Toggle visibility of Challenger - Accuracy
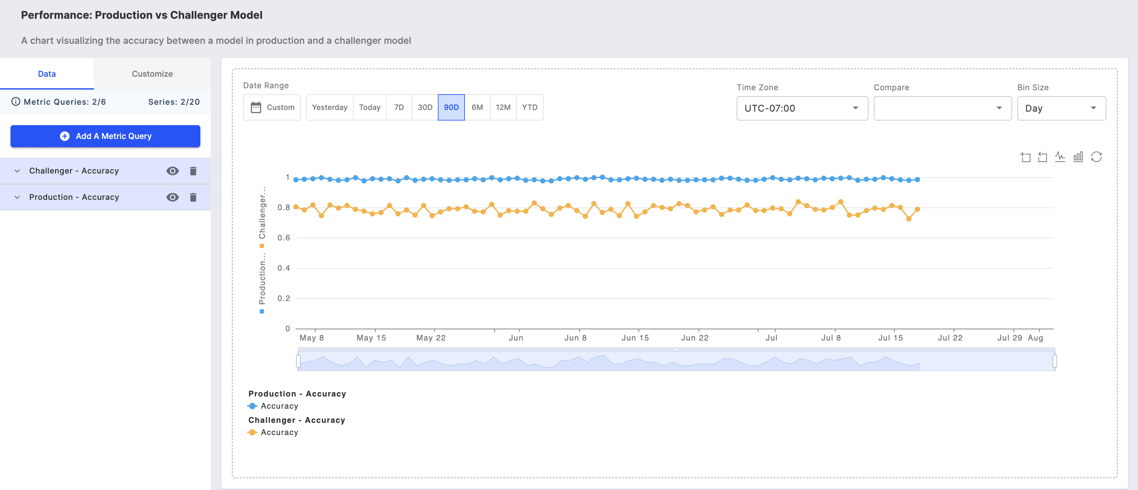This screenshot has height=490, width=1138. 172,171
